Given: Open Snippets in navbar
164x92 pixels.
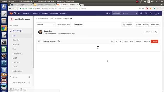Looking at the screenshot, I should tap(63, 13).
